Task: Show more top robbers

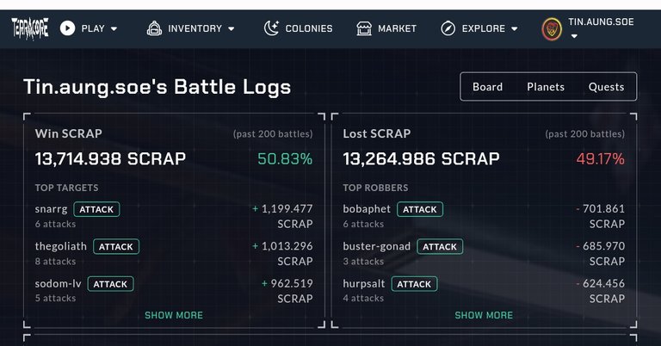Action: click(484, 315)
